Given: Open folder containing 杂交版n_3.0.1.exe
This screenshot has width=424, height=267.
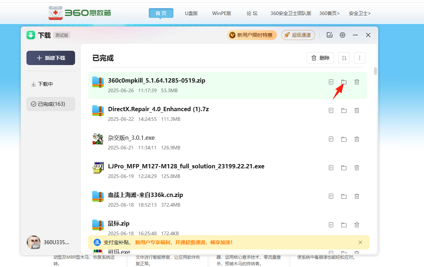Looking at the screenshot, I should (x=344, y=139).
